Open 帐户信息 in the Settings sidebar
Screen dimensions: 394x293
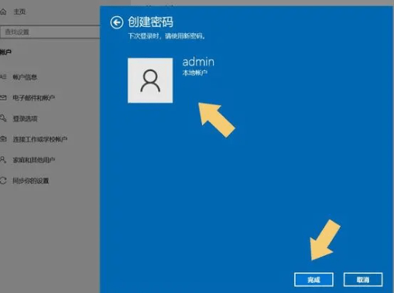(25, 77)
